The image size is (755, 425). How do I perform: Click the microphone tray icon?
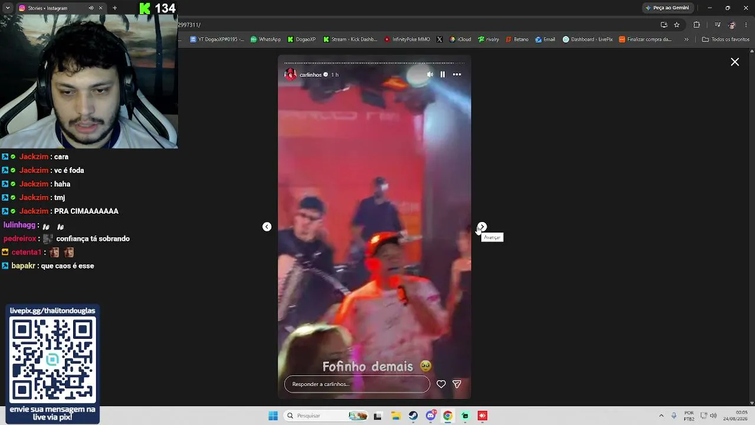[x=674, y=416]
